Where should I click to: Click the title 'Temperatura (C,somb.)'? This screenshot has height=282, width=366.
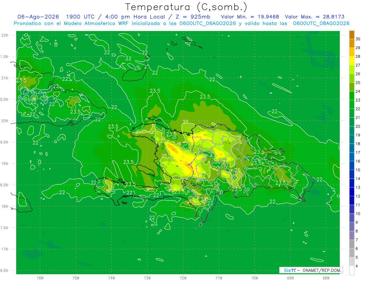click(186, 7)
